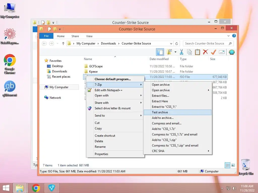
Task: Switch to details view icon in status bar
Action: pyautogui.click(x=228, y=165)
